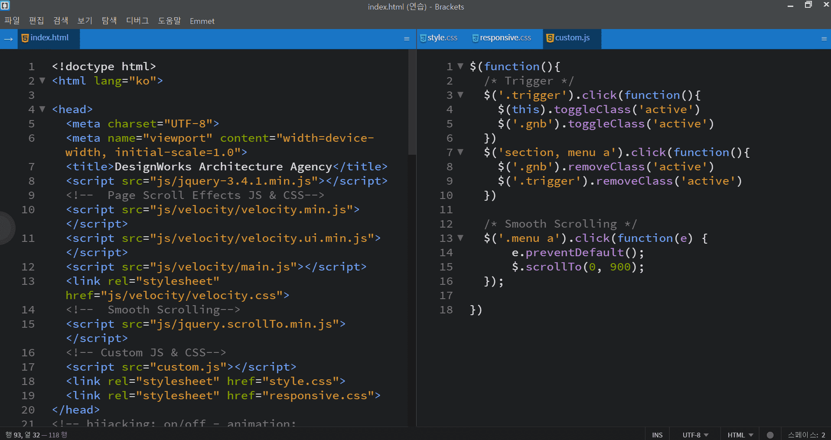
Task: Fold the trigger click block at line 3
Action: tap(460, 95)
